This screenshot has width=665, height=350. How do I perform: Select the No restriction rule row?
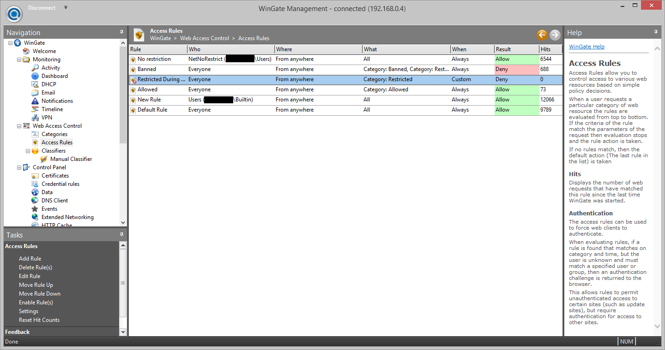point(346,59)
